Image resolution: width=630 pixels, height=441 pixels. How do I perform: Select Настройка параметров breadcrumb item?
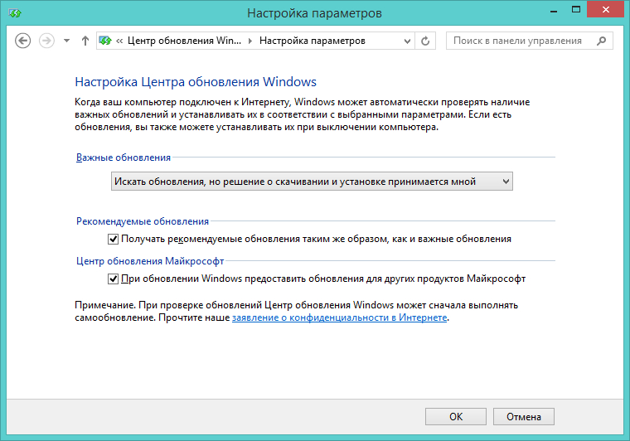[x=313, y=41]
